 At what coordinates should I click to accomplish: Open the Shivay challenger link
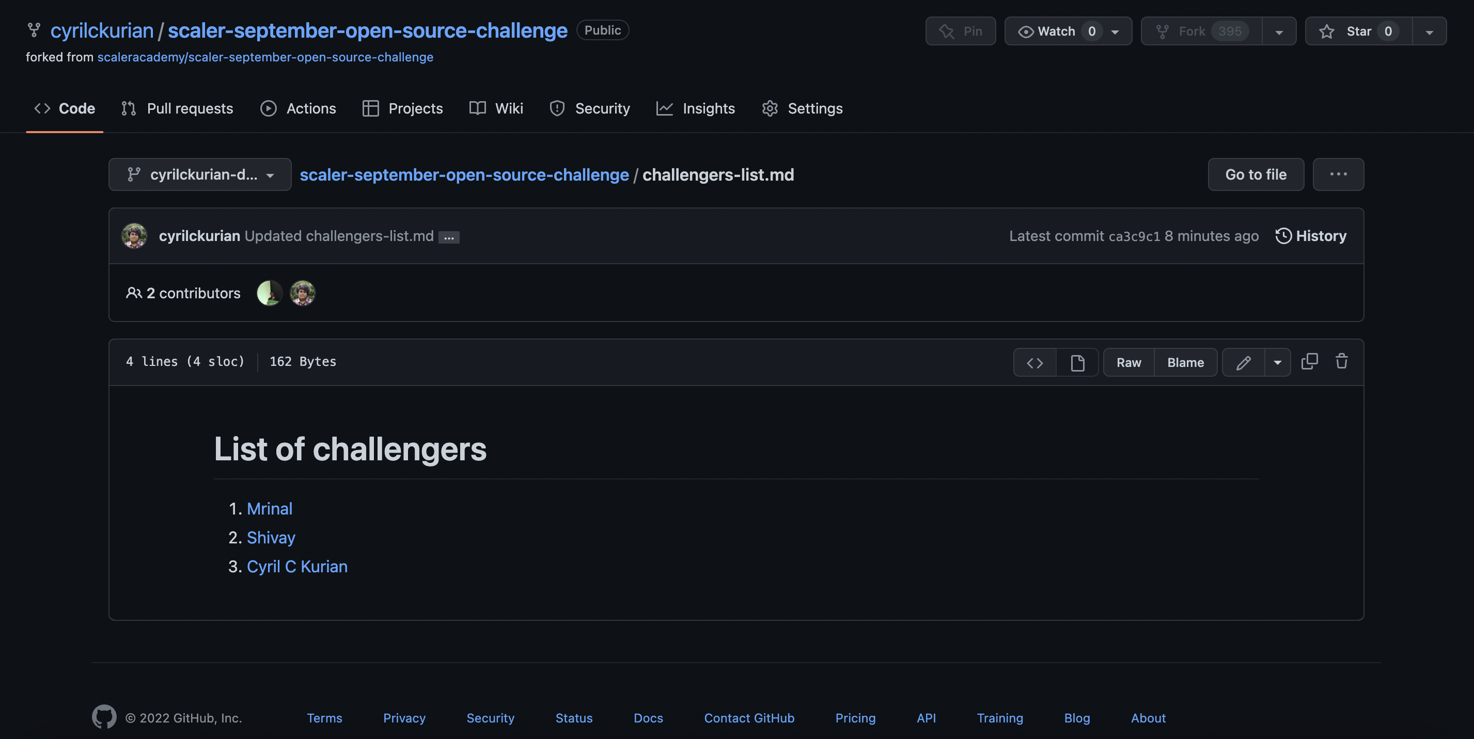pos(271,537)
